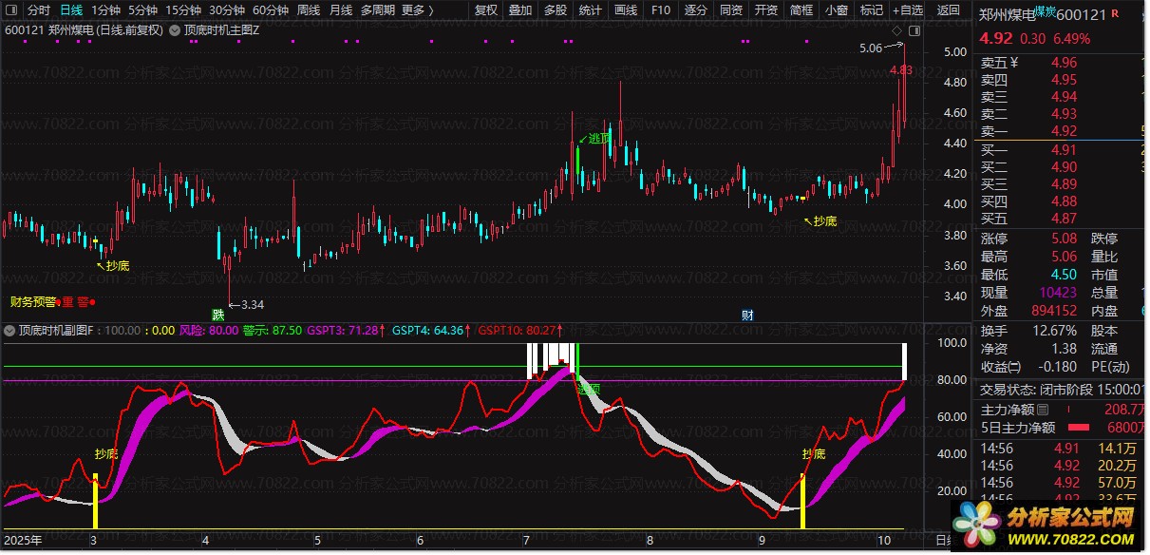Screen dimensions: 1150x555
Task: Click the red 5日主力净额 bar
Action: coord(1081,428)
